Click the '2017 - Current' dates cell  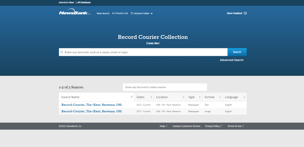point(143,112)
